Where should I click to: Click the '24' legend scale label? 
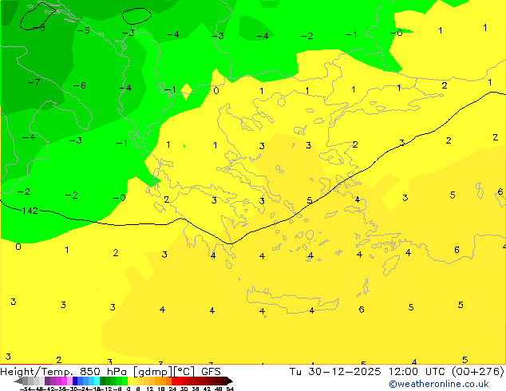coord(172,389)
